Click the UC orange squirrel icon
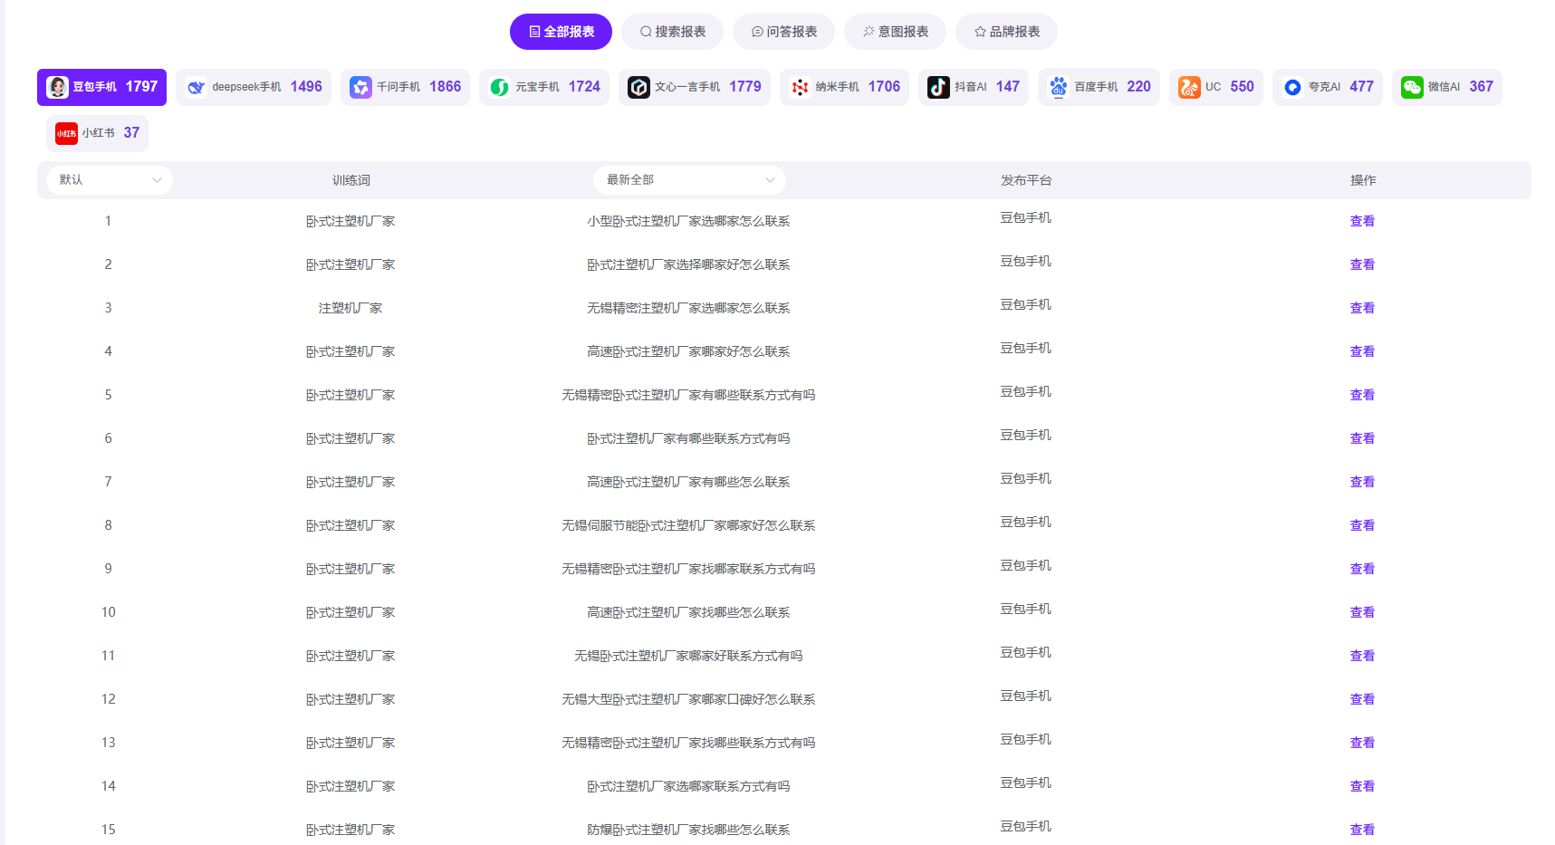The height and width of the screenshot is (845, 1555). tap(1189, 87)
